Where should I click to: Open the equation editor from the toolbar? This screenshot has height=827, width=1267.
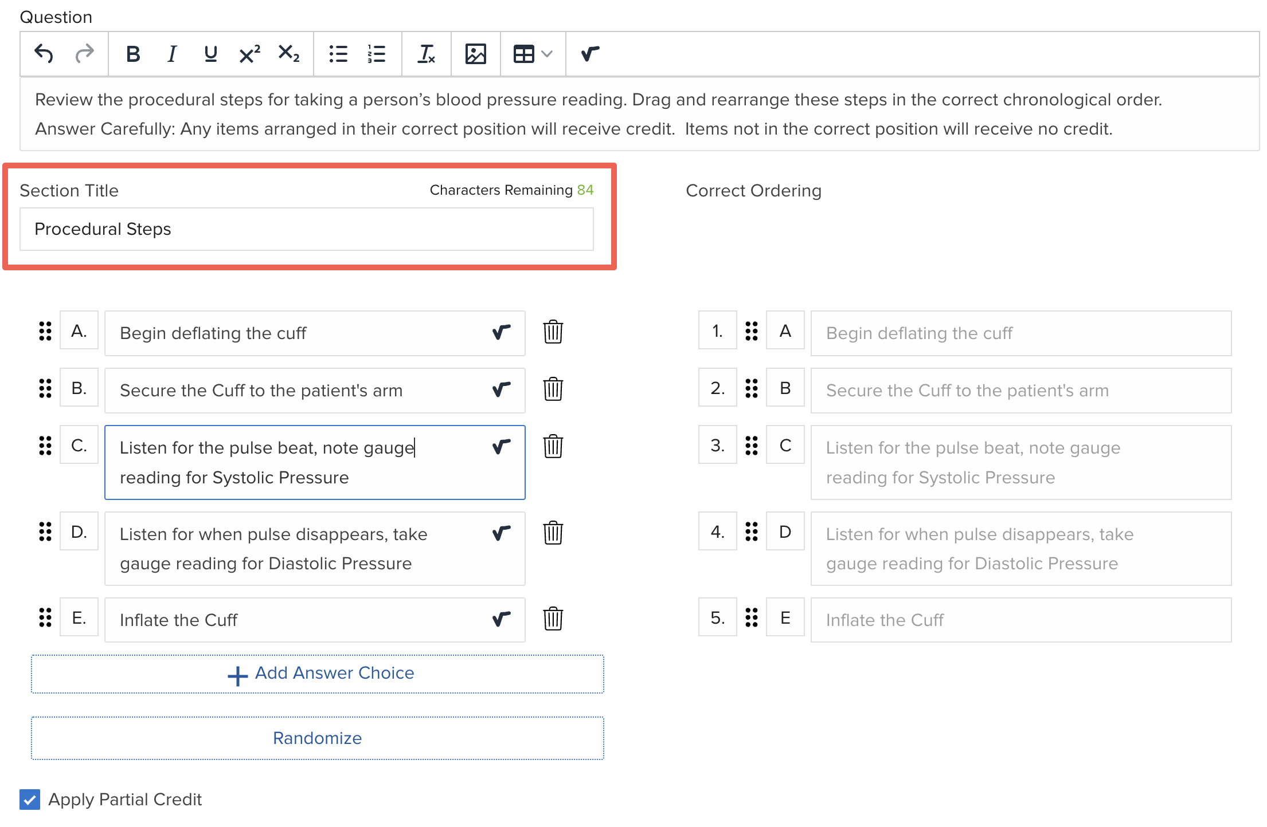[x=590, y=54]
